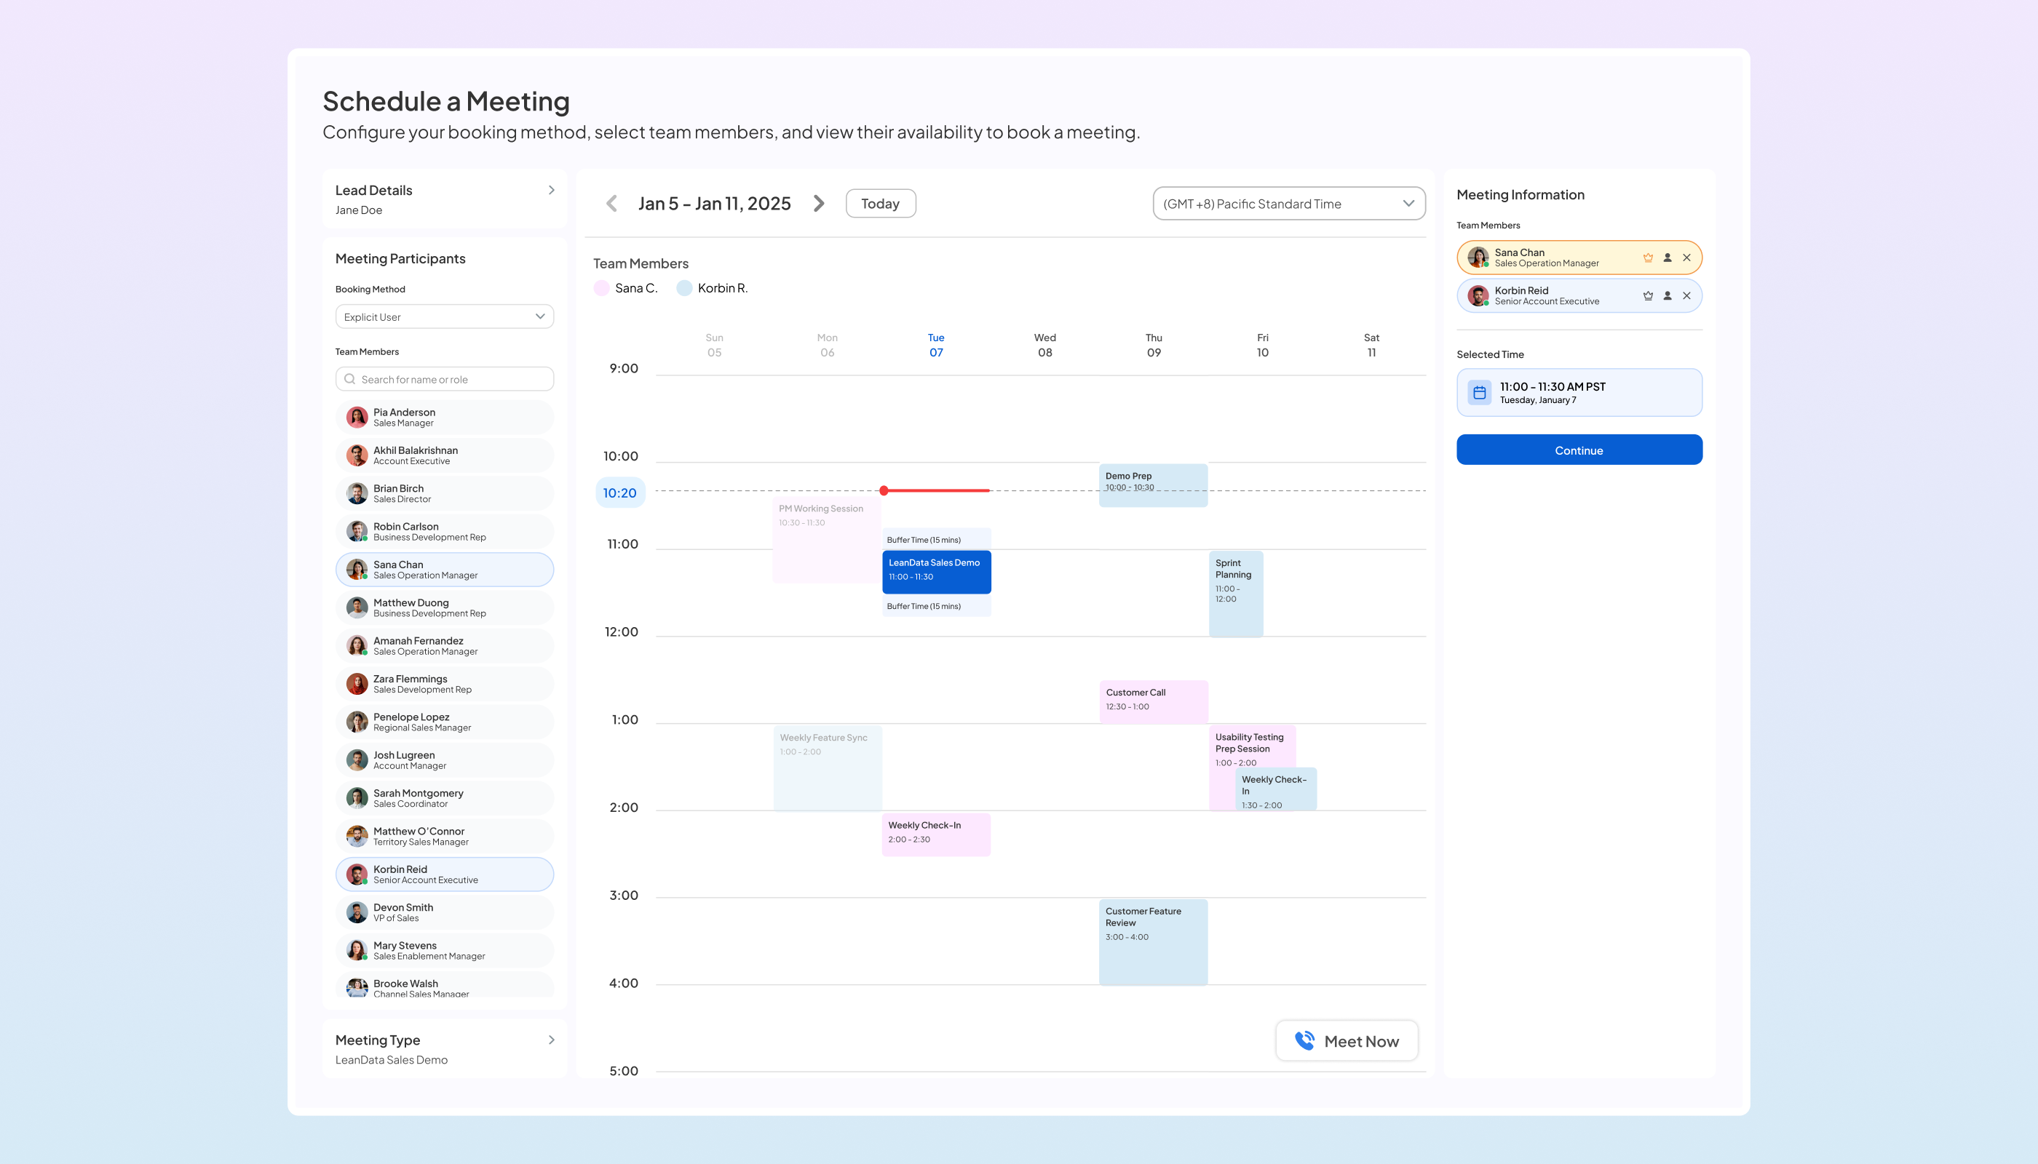Open the Sprint Planning event on Friday
Image resolution: width=2038 pixels, height=1164 pixels.
pos(1236,594)
